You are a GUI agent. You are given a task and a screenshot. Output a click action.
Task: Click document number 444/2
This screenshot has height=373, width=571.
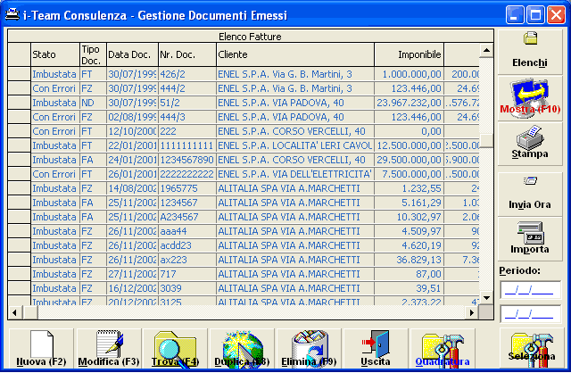pos(187,88)
